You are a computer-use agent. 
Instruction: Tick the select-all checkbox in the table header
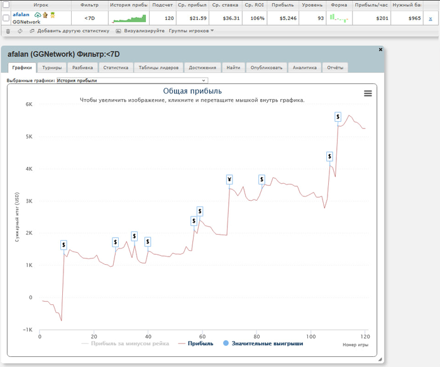click(6, 5)
